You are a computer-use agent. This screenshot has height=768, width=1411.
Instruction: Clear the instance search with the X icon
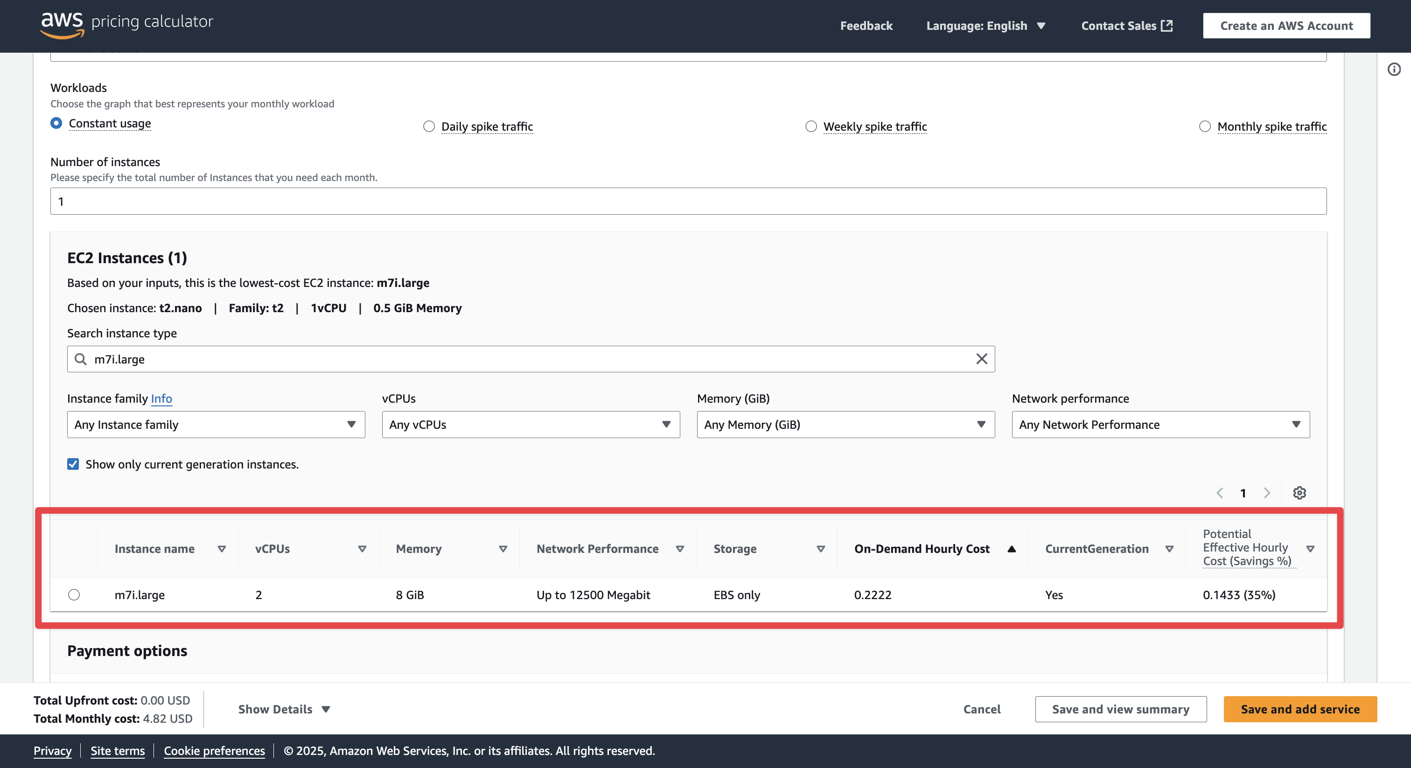982,359
